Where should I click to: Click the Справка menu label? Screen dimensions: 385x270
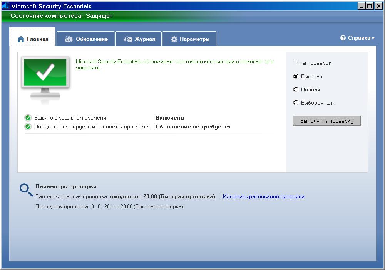(x=359, y=38)
